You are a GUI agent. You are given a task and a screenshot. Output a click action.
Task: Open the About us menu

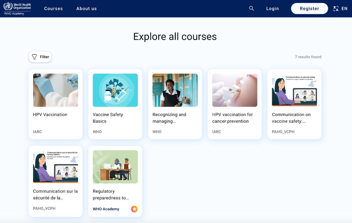(x=87, y=8)
